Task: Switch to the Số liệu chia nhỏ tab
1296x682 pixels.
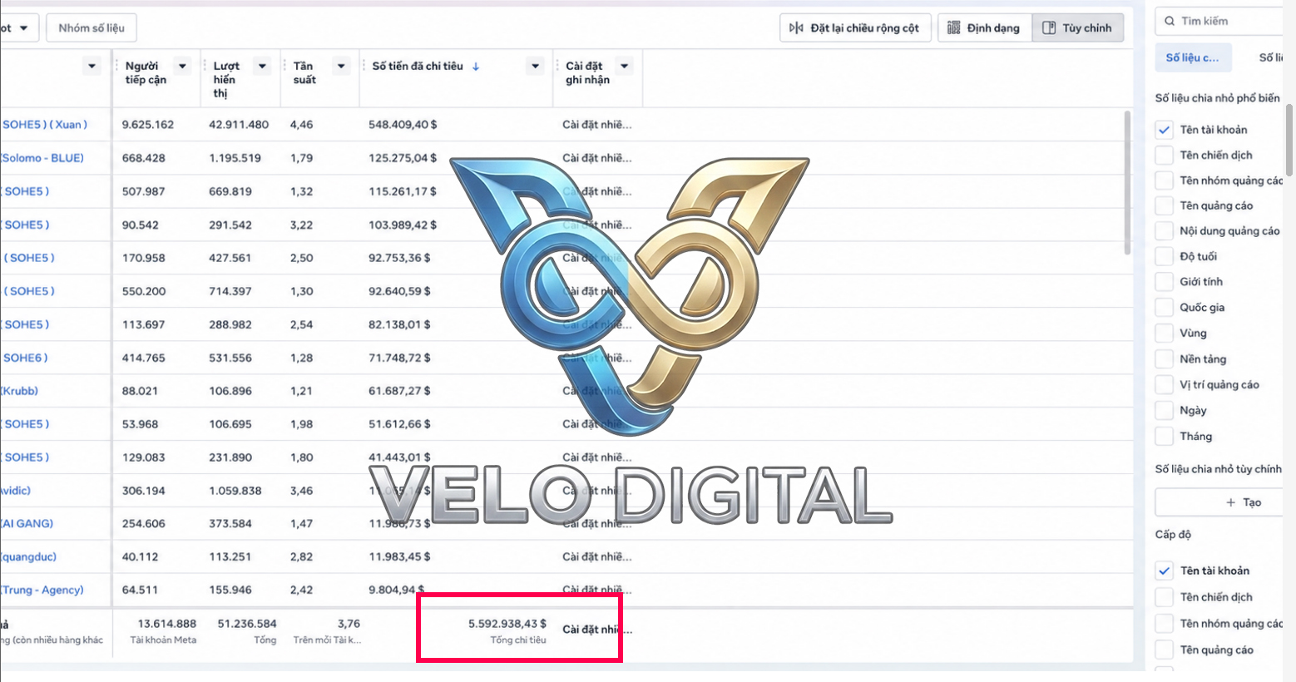Action: click(x=1192, y=57)
